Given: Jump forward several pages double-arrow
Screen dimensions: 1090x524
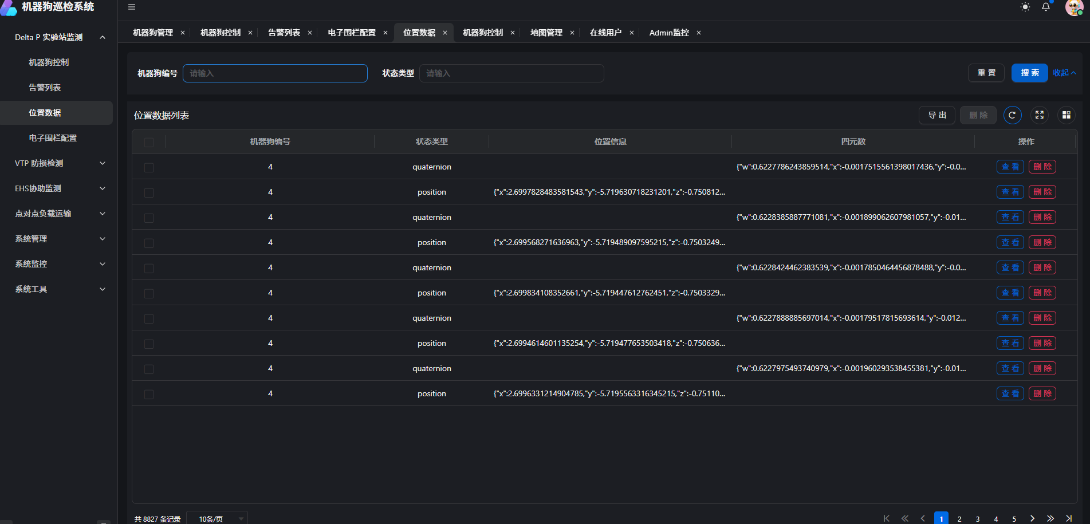Looking at the screenshot, I should coord(1050,518).
